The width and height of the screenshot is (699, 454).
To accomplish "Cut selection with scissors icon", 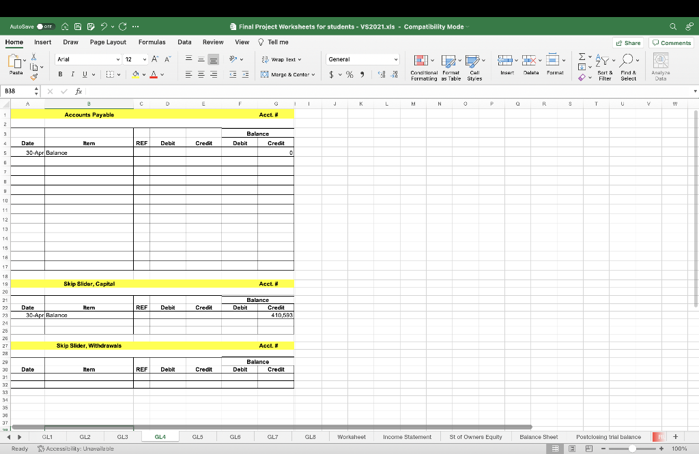I will [34, 57].
